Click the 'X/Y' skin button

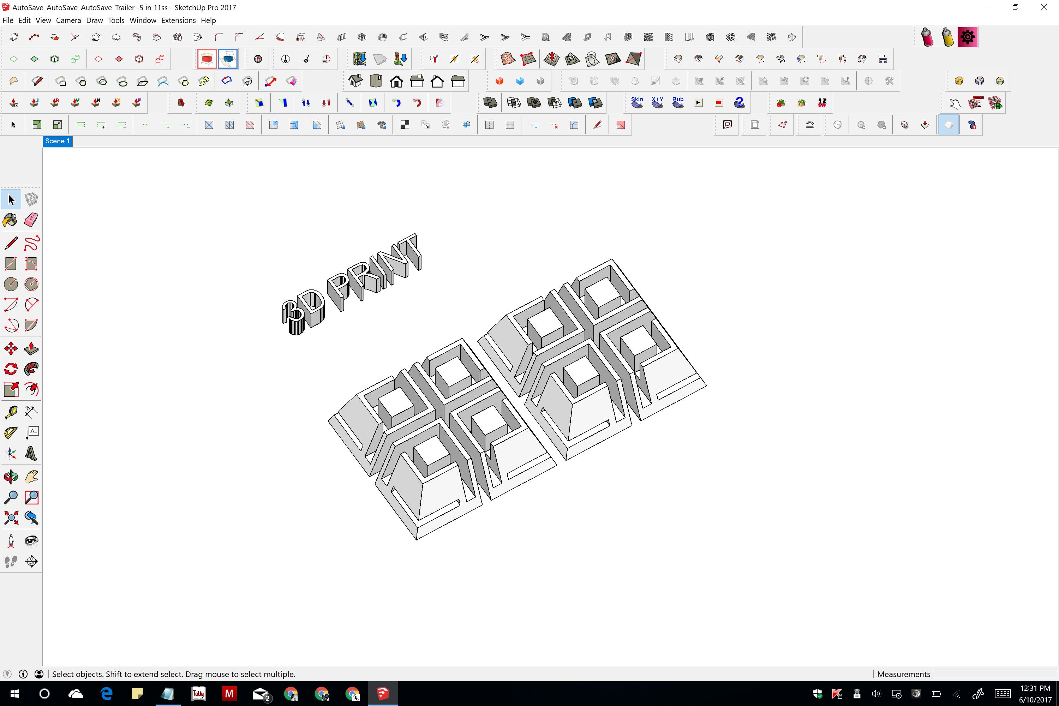(657, 103)
